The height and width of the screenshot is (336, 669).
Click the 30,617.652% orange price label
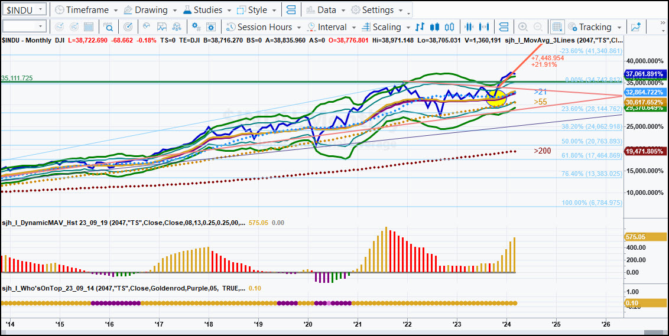coord(644,102)
